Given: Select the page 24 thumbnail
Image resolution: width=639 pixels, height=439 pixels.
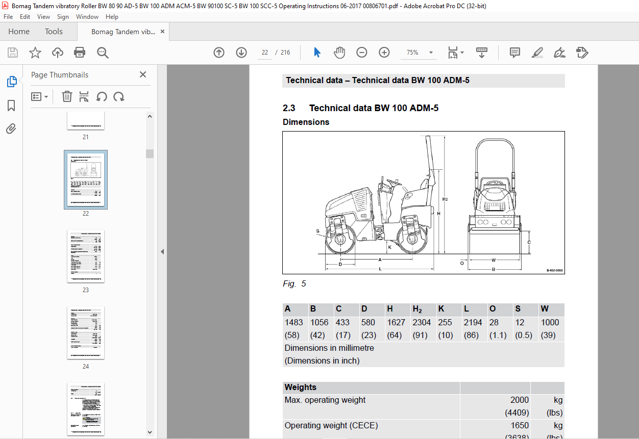Looking at the screenshot, I should pos(86,332).
